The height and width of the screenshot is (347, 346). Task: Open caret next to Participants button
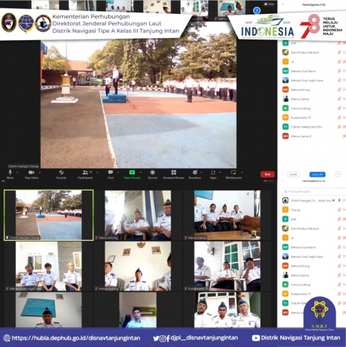[98, 172]
